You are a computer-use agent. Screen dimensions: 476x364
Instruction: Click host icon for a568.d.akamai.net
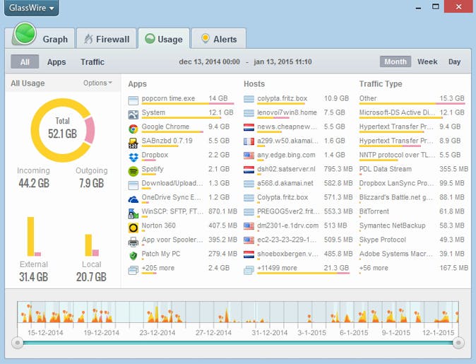[249, 184]
